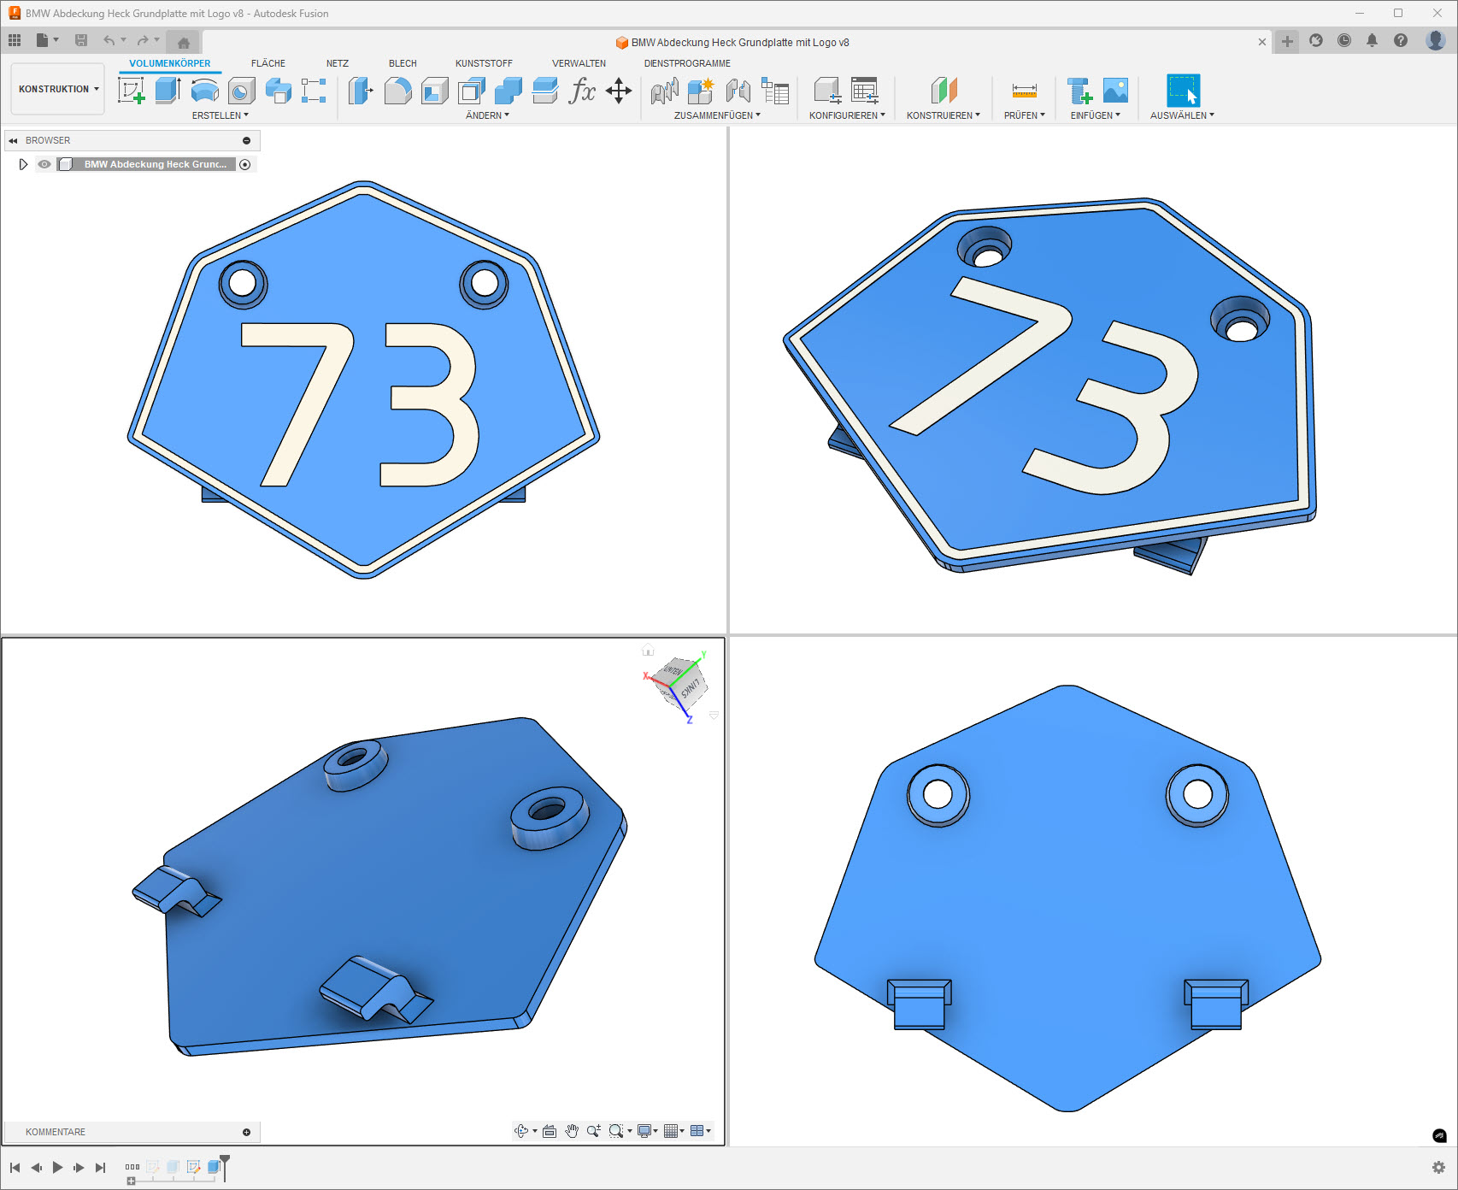This screenshot has width=1458, height=1190.
Task: Choose the Move/Copy arrows tool
Action: 619,90
